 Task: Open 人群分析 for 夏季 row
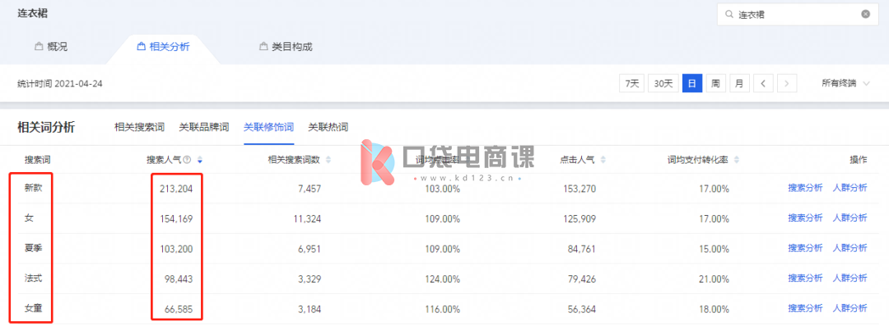pos(849,248)
